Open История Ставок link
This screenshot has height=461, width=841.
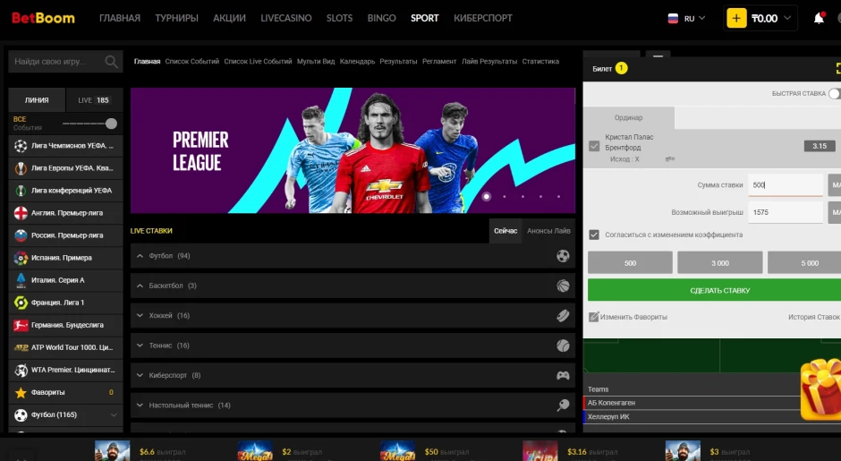[813, 317]
